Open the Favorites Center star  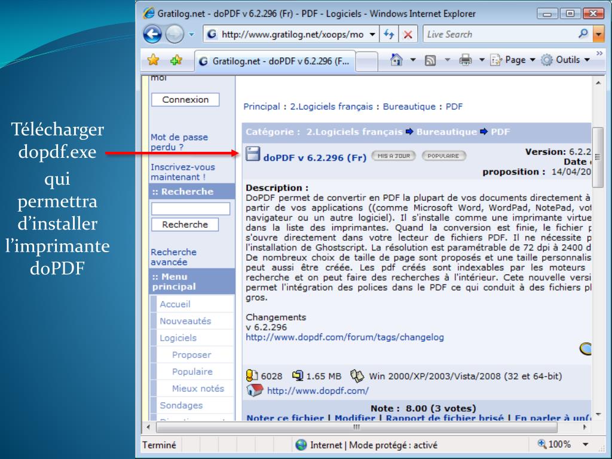pos(154,60)
